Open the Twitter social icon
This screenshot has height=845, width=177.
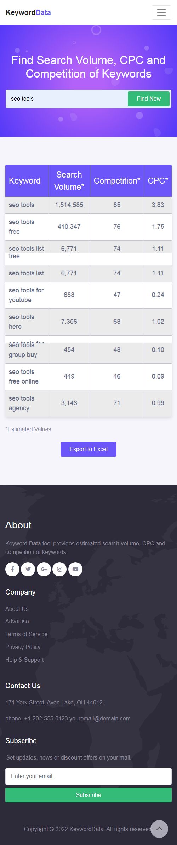(x=28, y=569)
